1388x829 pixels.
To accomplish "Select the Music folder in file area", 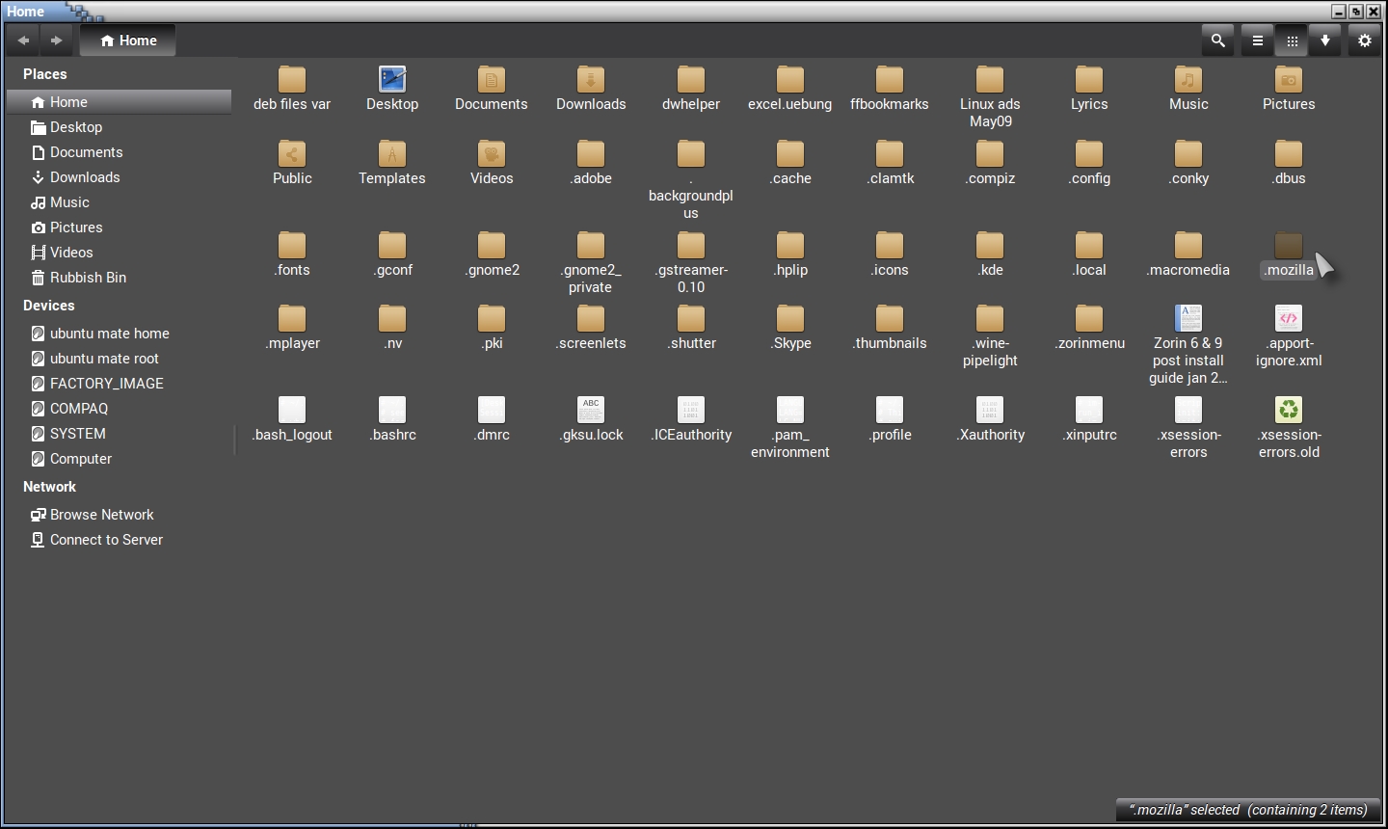I will point(1188,80).
